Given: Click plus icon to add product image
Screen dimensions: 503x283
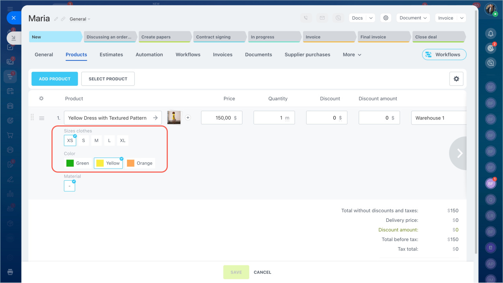Looking at the screenshot, I should click(x=188, y=118).
